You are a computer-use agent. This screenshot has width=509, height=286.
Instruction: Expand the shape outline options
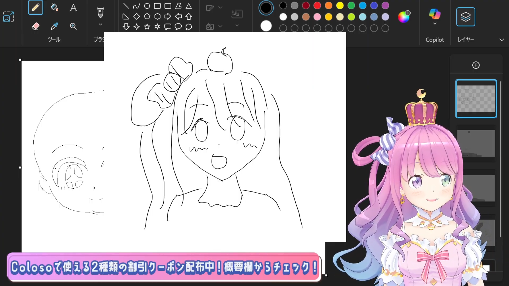tap(220, 7)
